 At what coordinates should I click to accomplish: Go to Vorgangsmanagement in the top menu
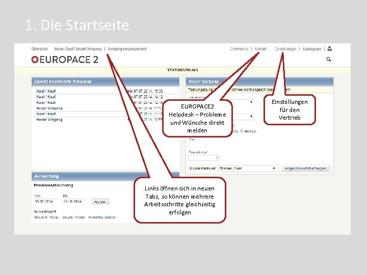tap(127, 49)
